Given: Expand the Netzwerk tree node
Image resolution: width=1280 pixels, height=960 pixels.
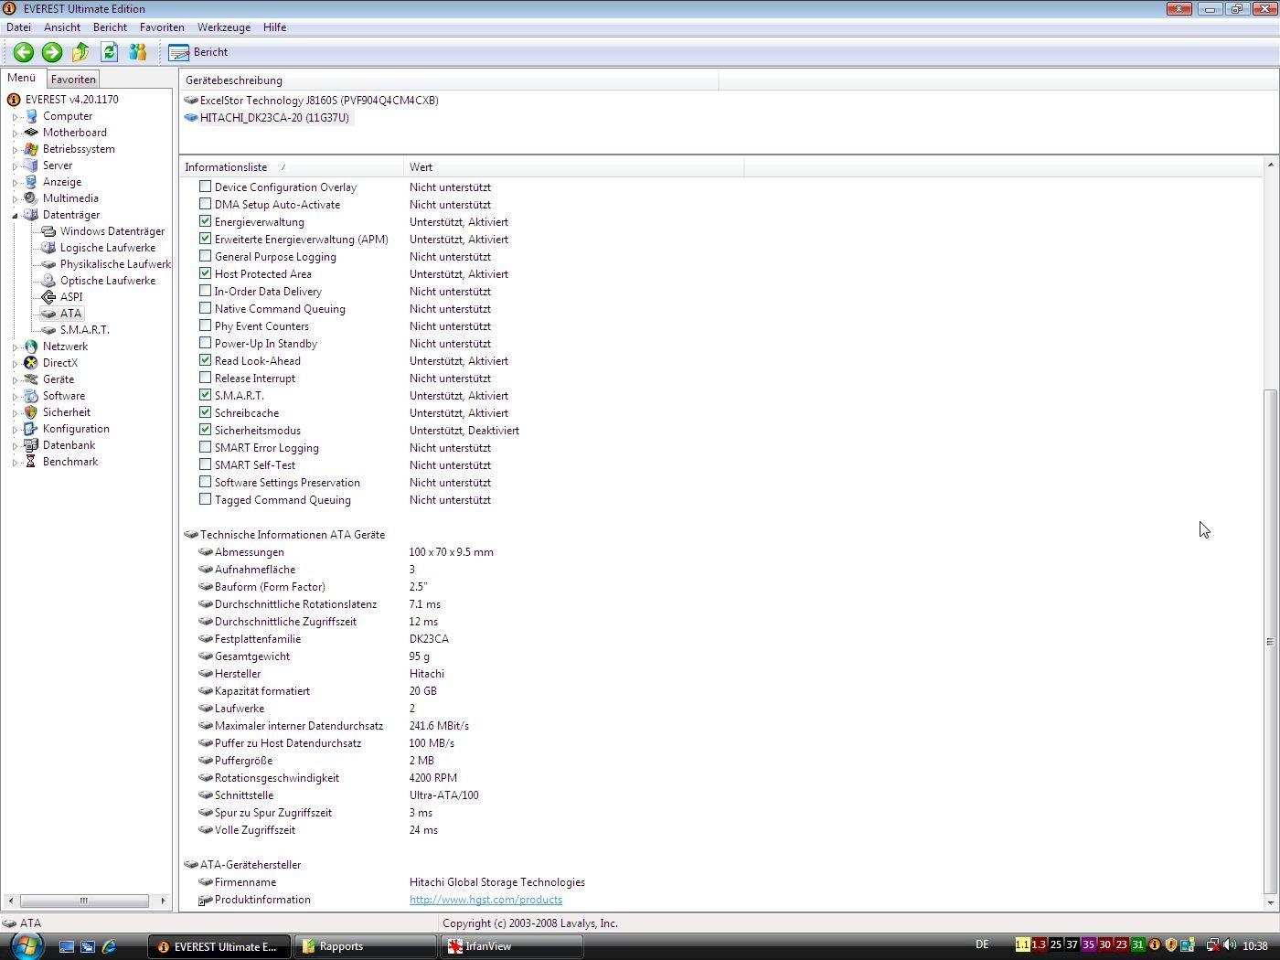Looking at the screenshot, I should click(x=15, y=347).
